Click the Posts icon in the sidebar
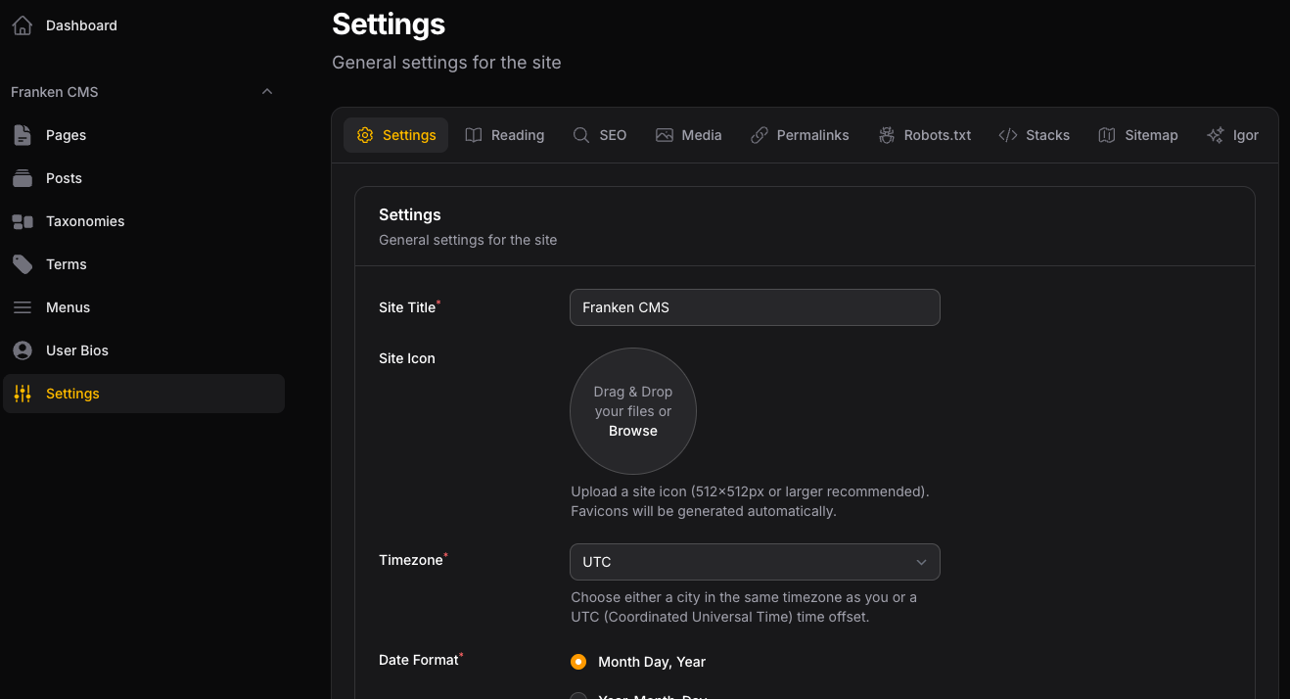 pos(22,178)
